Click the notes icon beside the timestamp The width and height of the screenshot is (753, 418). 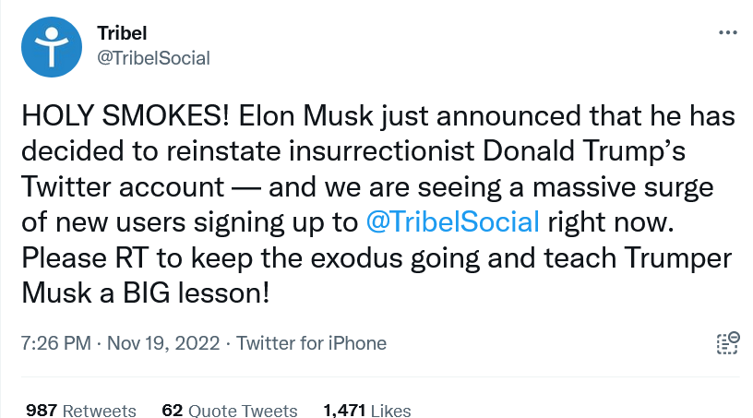coord(728,343)
